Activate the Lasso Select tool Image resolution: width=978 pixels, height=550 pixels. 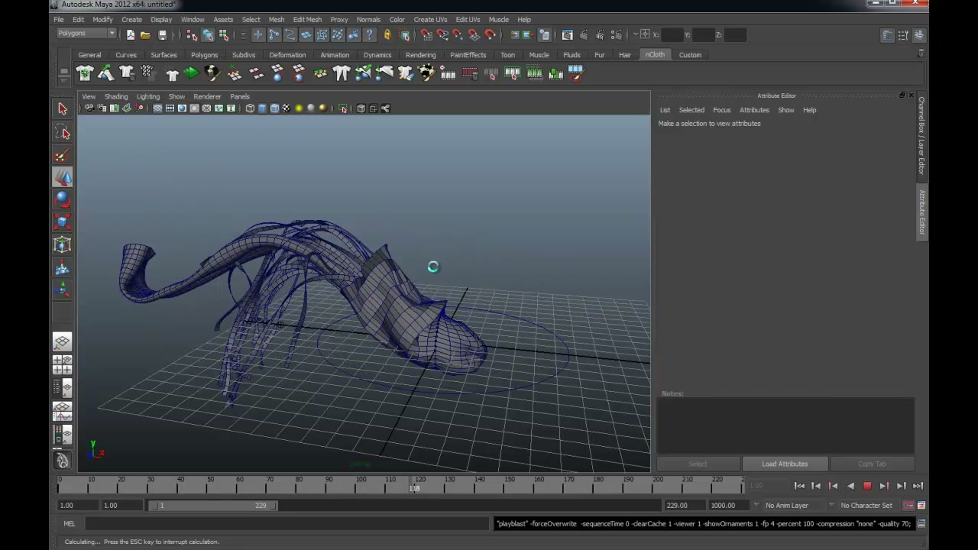(x=63, y=133)
